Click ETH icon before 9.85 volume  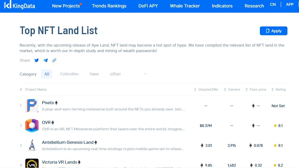(x=202, y=165)
